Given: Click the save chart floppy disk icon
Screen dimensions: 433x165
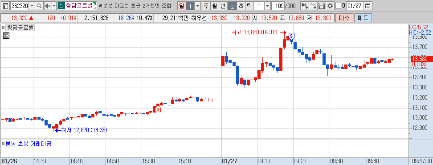Looking at the screenshot, I should point(322,5).
